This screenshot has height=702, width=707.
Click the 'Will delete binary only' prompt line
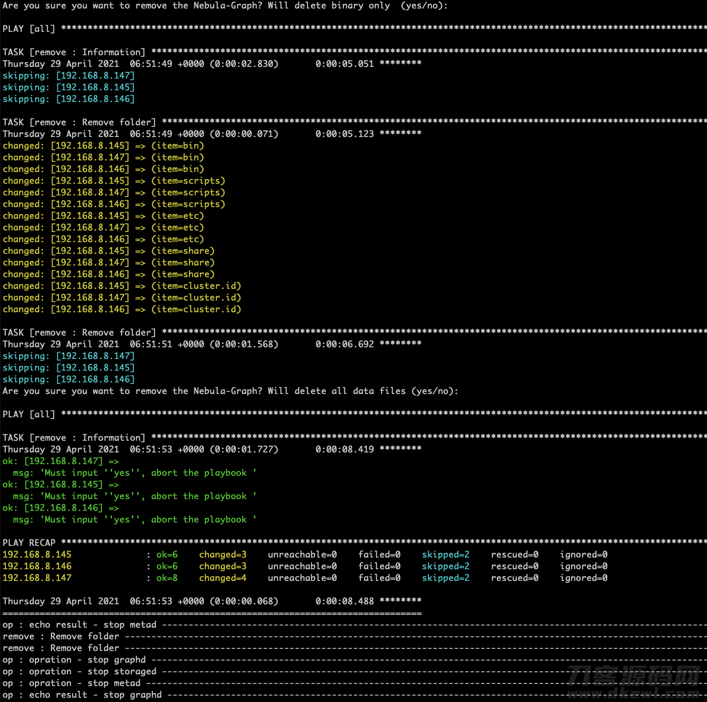tap(225, 6)
